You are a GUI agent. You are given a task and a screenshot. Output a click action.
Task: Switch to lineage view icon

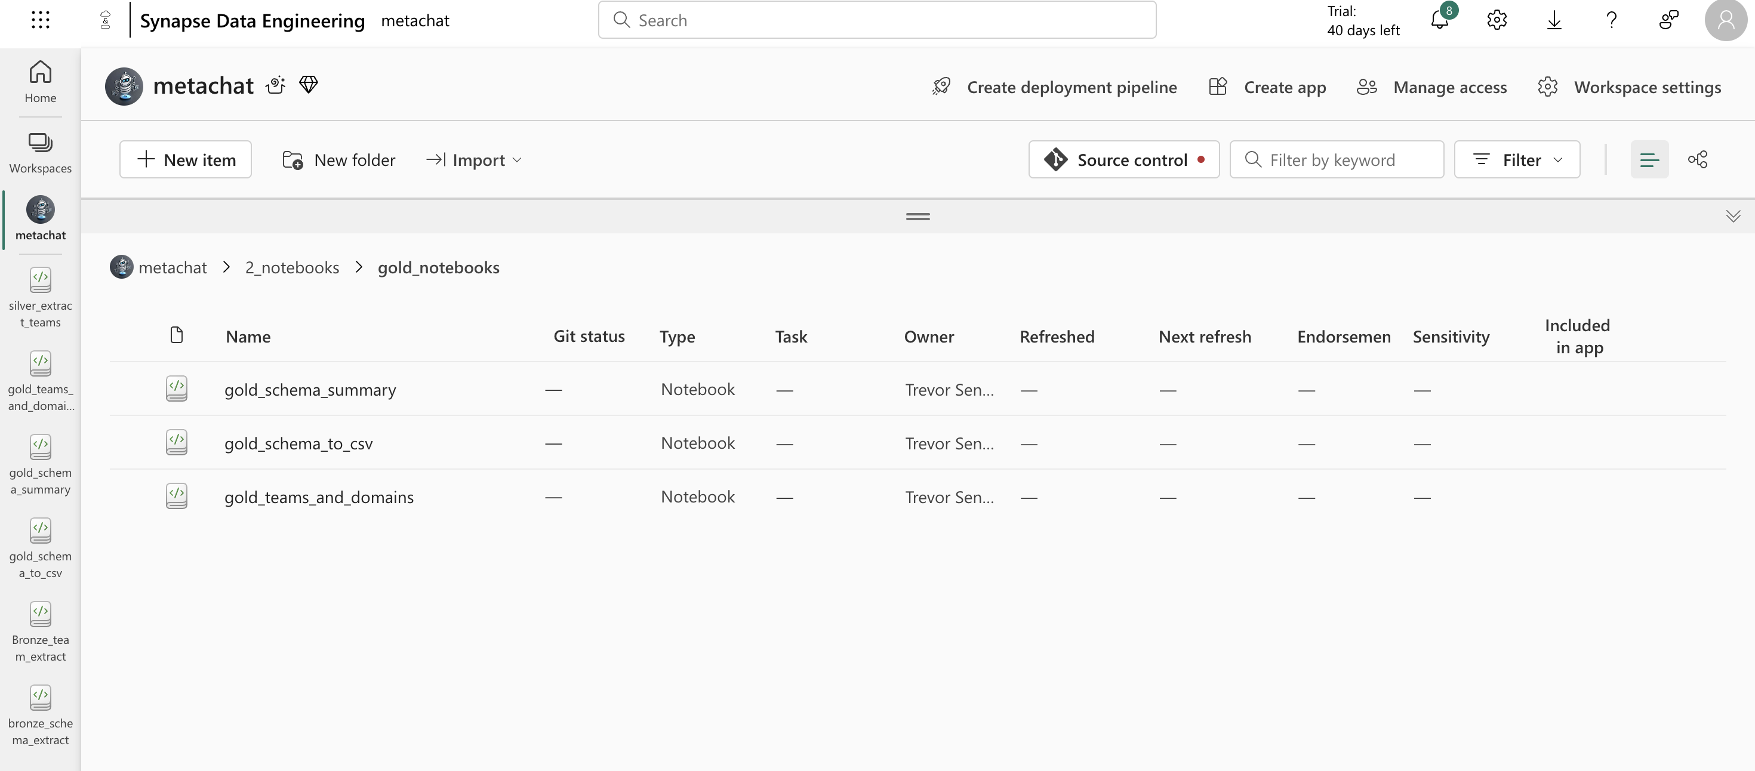1697,159
